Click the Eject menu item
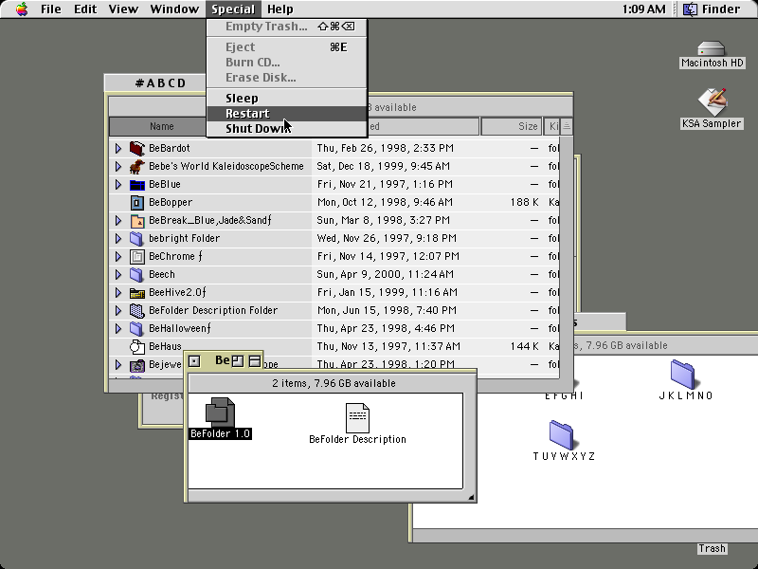Image resolution: width=758 pixels, height=569 pixels. 287,46
